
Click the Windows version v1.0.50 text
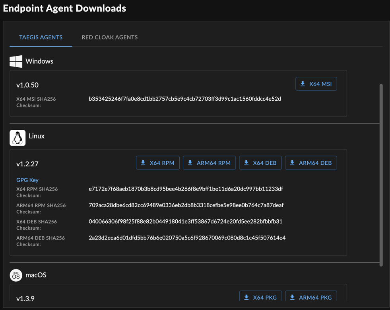click(x=27, y=85)
